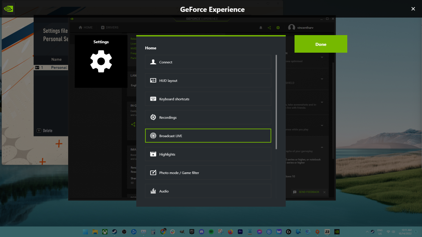Open HUD layout settings
422x237 pixels.
coord(208,80)
